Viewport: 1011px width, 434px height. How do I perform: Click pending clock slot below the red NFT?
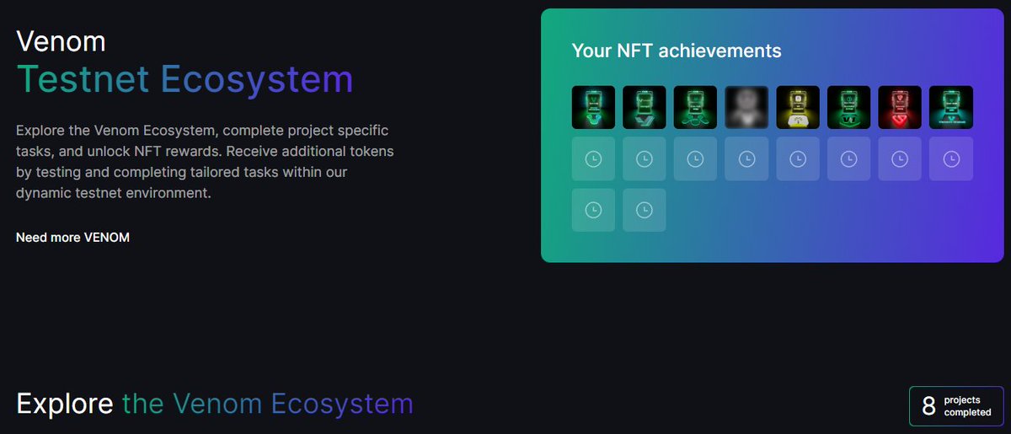(x=900, y=158)
